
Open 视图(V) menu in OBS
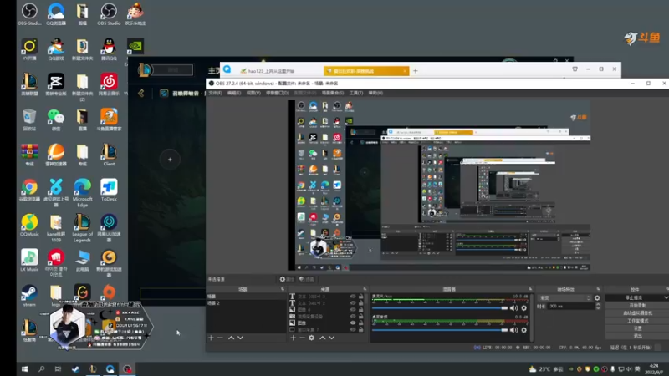click(253, 93)
